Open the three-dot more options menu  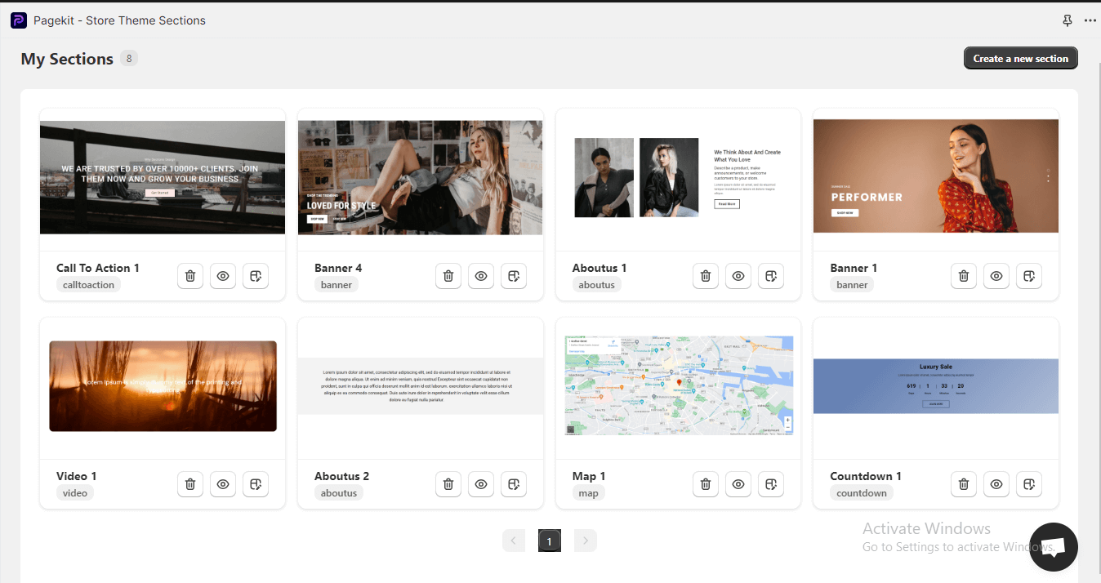[1090, 20]
